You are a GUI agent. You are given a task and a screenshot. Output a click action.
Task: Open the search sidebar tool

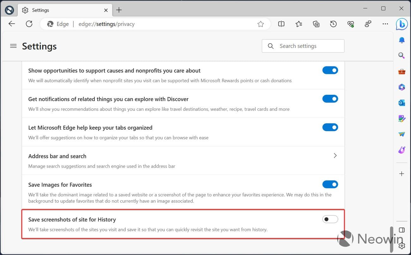click(402, 56)
